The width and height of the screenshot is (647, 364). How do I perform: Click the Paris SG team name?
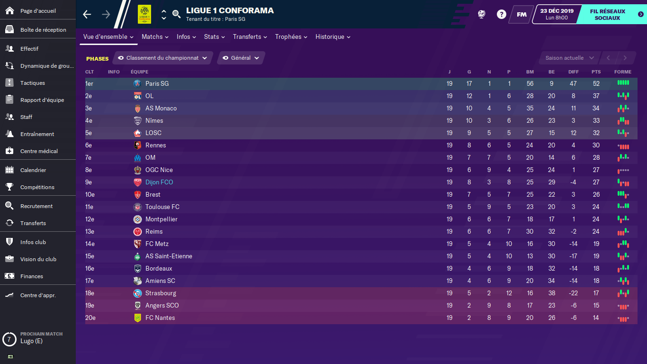pos(157,83)
